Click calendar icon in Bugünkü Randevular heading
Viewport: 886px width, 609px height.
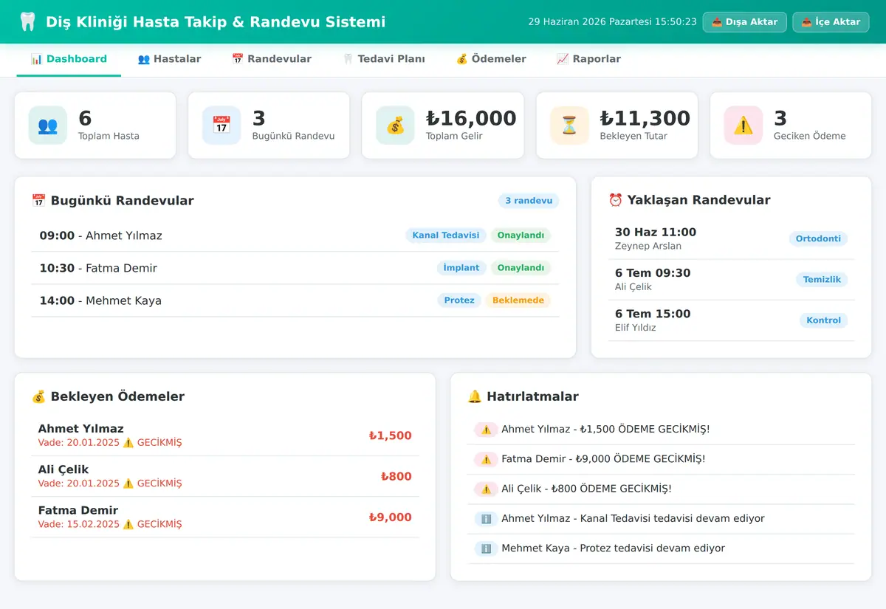coord(39,201)
